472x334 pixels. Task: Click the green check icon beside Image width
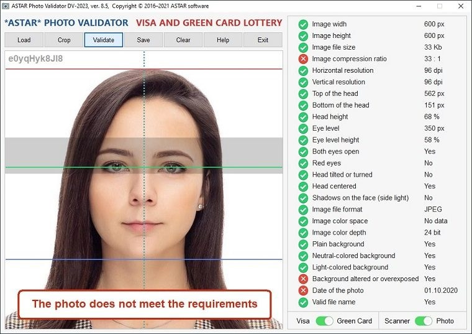(x=303, y=24)
